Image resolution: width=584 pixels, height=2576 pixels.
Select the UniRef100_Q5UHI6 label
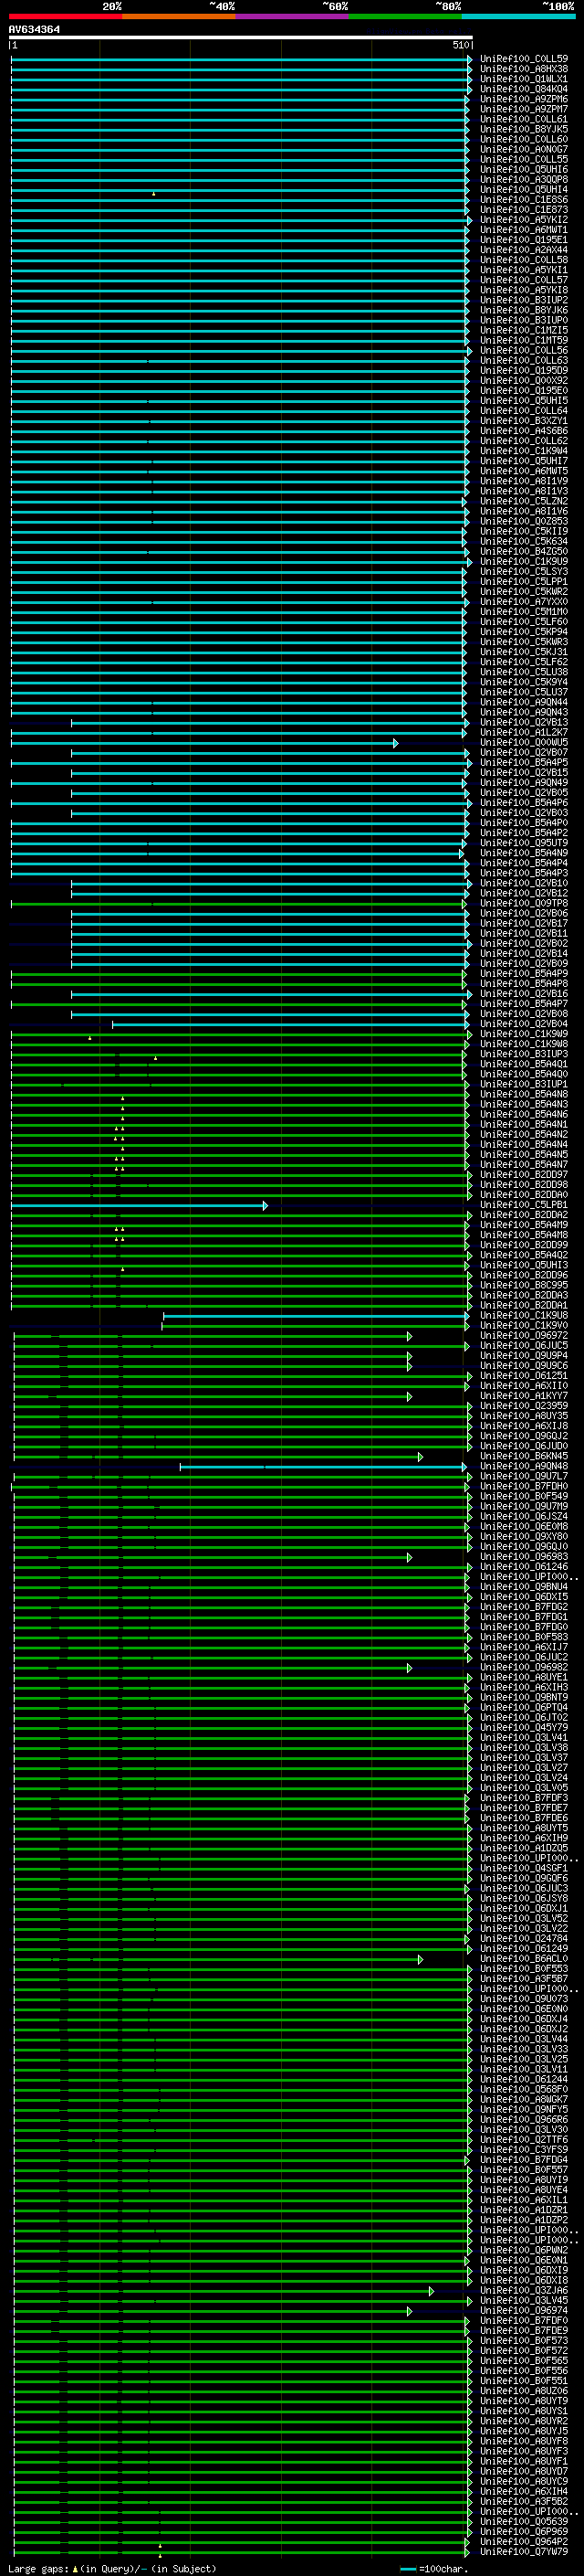pyautogui.click(x=524, y=169)
